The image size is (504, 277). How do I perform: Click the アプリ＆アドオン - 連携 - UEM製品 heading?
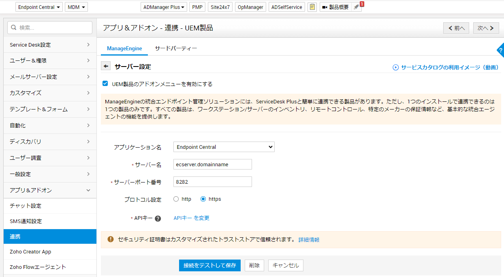point(158,28)
